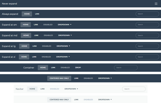
Task: Select Centered Nav Only in dark navbar
Action: coord(59,78)
